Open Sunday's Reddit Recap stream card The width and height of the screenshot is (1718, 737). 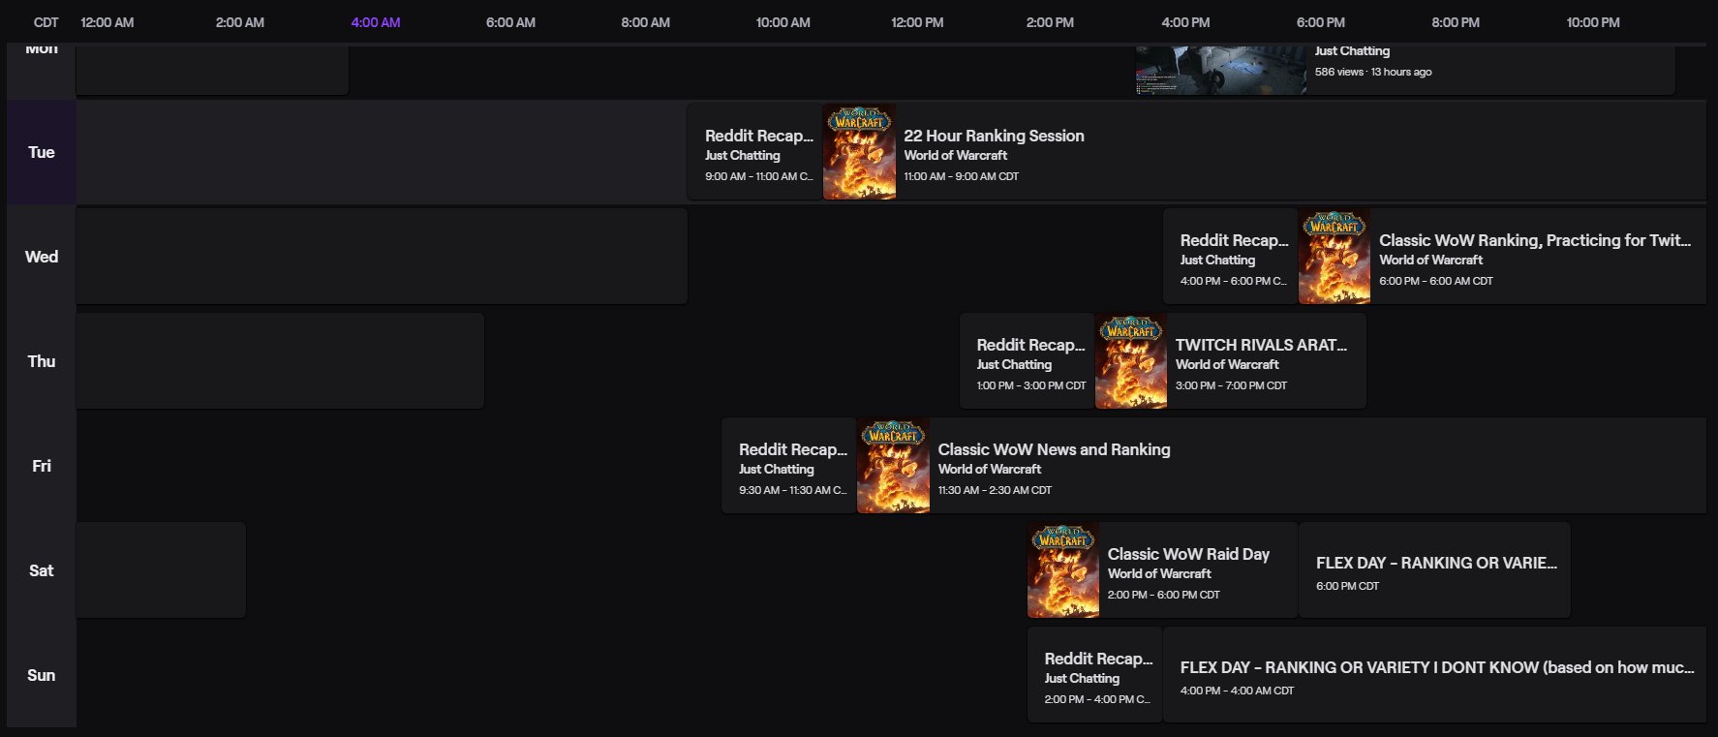tap(1094, 675)
